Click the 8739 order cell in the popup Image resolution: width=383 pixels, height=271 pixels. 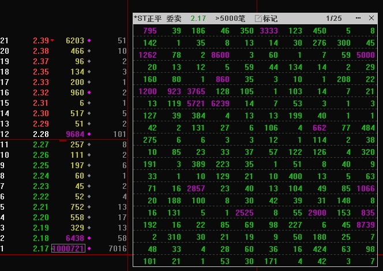click(x=366, y=225)
